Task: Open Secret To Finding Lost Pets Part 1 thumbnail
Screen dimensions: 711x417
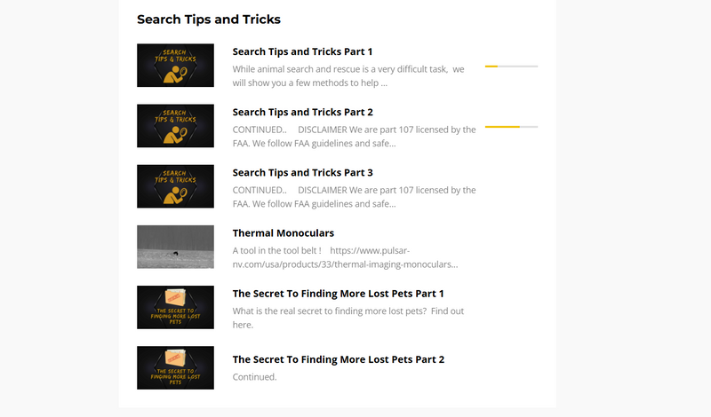Action: pos(175,308)
